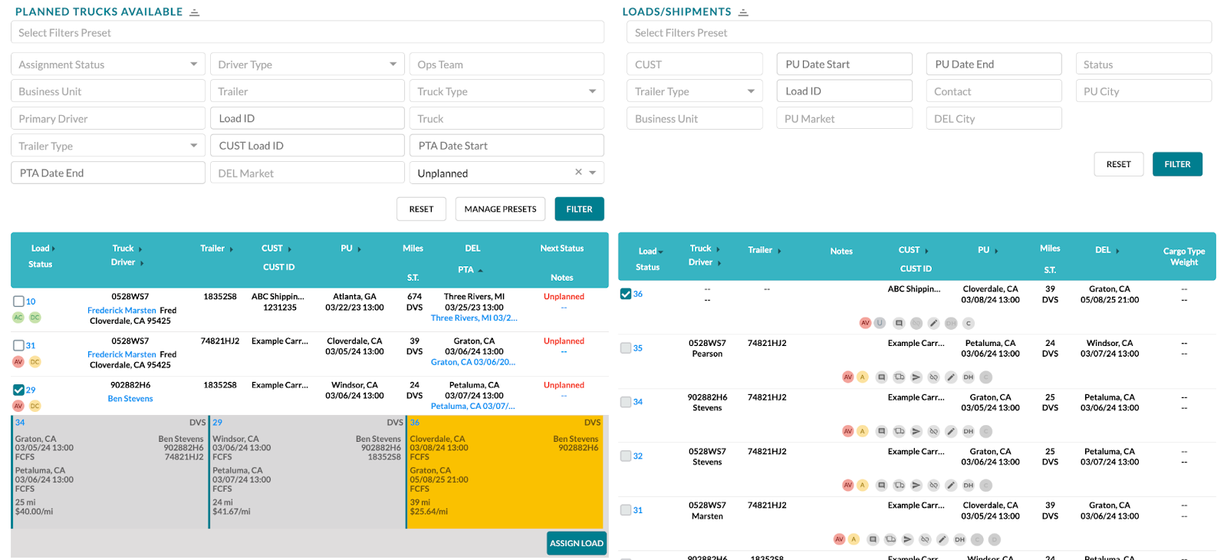This screenshot has height=560, width=1227.
Task: Sort shipments table by PU column
Action: tap(989, 250)
